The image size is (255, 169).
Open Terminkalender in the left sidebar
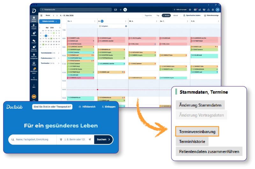34,19
